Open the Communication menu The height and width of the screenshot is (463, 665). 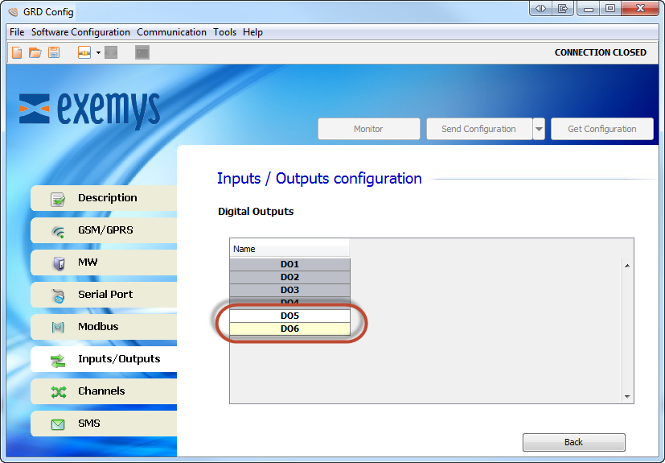171,32
